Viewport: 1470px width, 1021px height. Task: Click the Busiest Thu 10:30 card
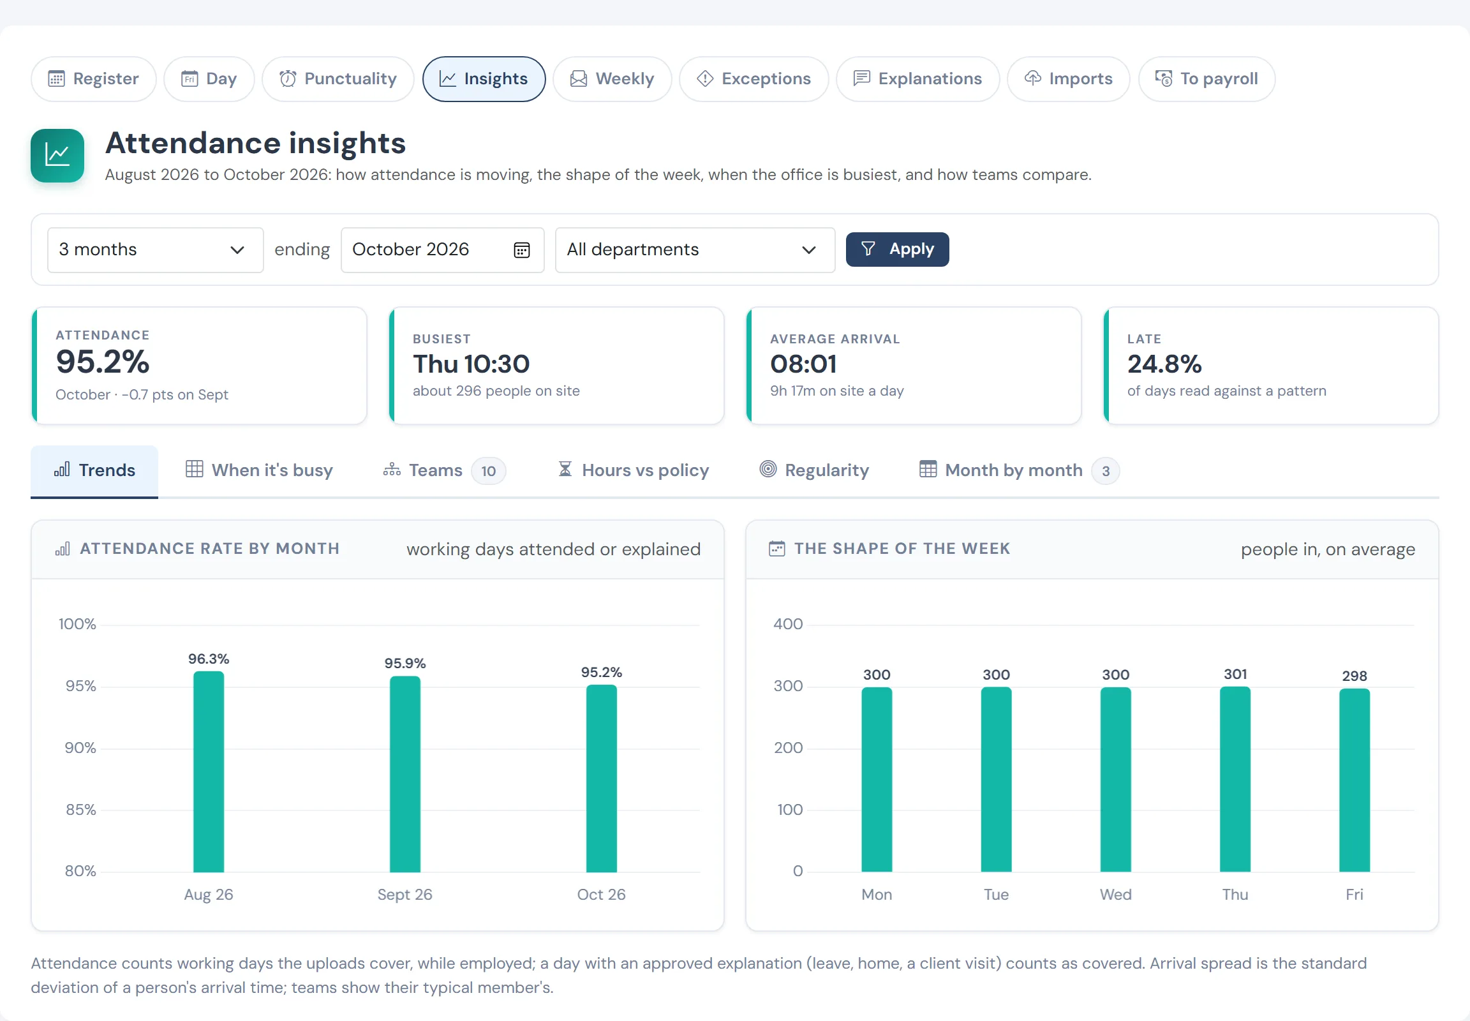pyautogui.click(x=556, y=366)
